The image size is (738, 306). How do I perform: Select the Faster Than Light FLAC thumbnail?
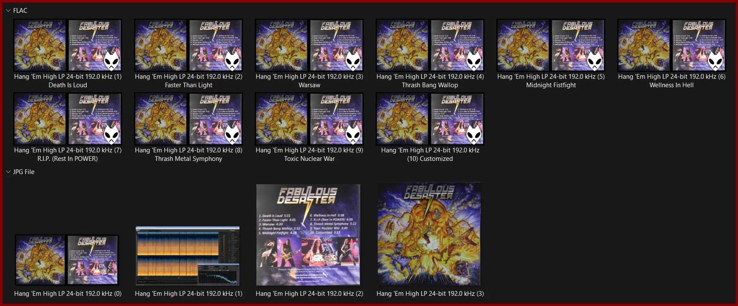click(188, 45)
